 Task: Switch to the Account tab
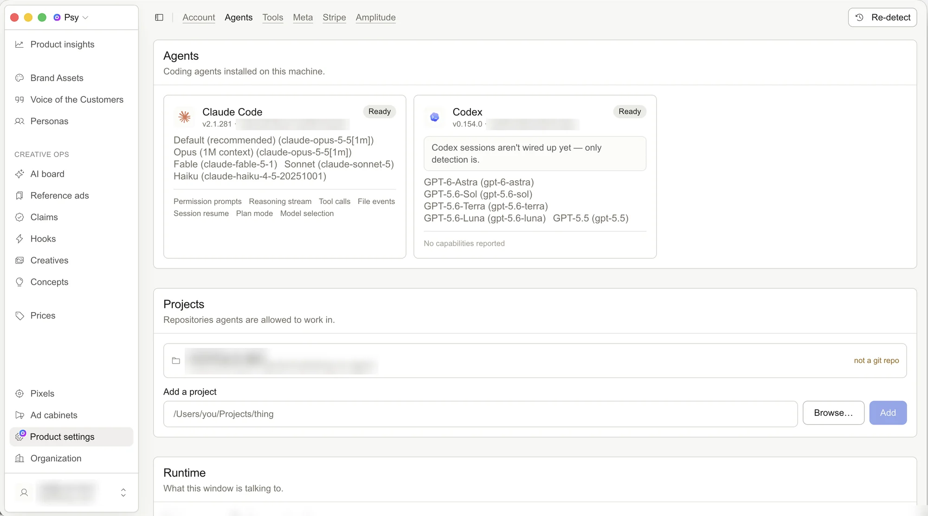[199, 17]
